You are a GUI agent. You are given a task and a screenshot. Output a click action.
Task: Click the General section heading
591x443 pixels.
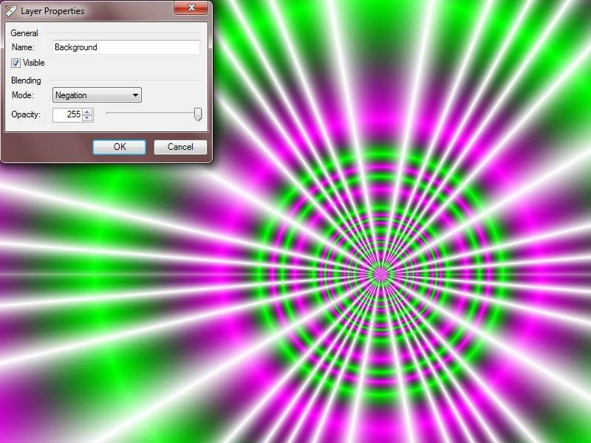(24, 33)
